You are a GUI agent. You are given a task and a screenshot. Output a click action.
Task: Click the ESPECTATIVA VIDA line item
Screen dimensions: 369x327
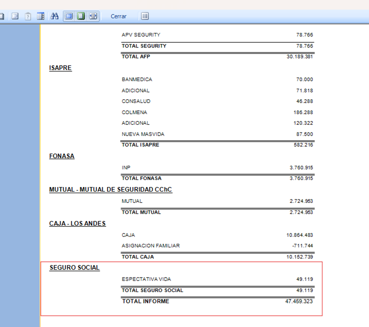[146, 279]
